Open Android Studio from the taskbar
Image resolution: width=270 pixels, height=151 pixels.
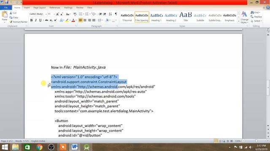(86, 147)
